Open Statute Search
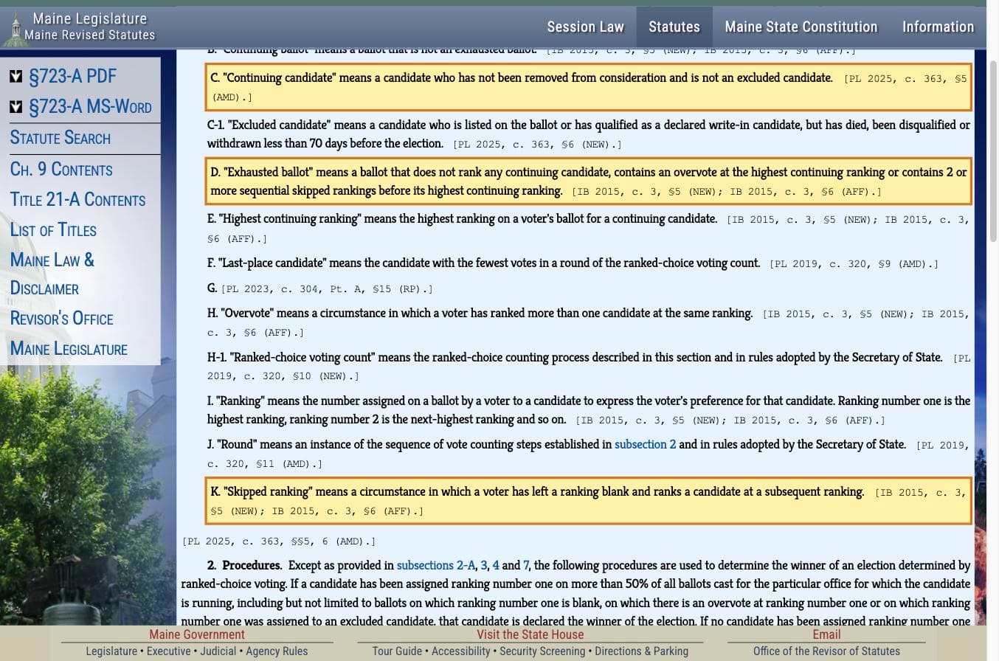This screenshot has width=999, height=661. [61, 138]
